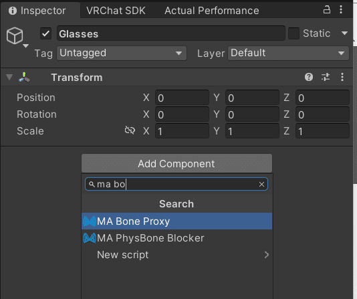Switch to the Actual Performance tab
This screenshot has height=299, width=357.
click(x=212, y=11)
